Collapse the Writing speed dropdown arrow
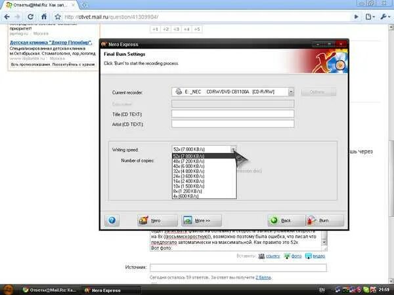 pyautogui.click(x=233, y=149)
